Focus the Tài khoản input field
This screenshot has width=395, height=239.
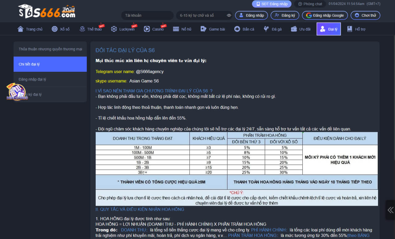tap(147, 15)
